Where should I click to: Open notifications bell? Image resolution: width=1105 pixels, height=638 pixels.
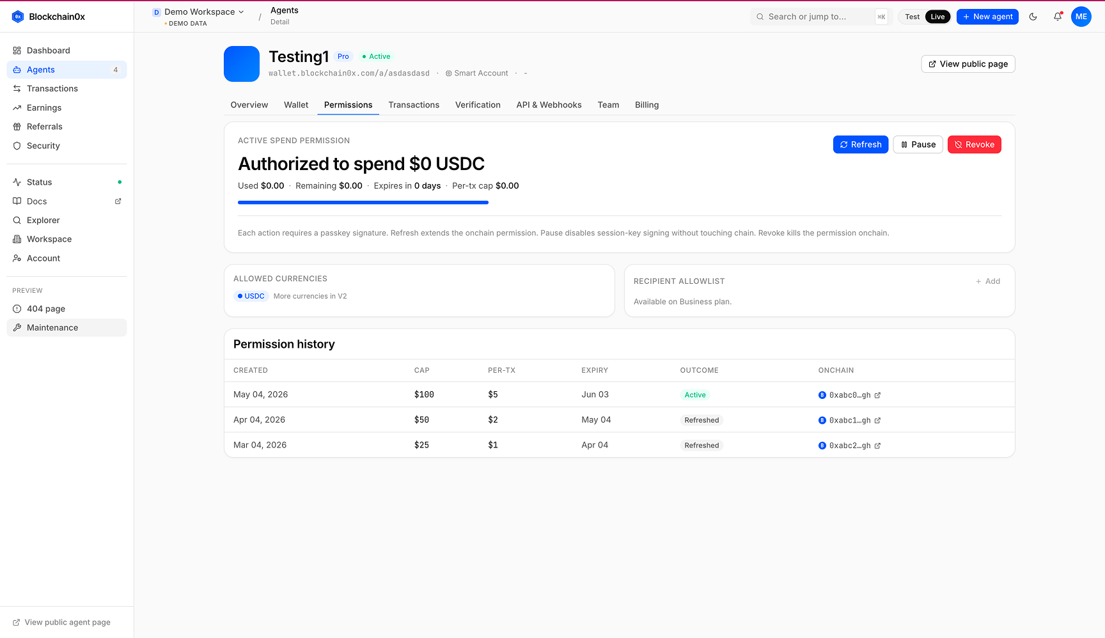(x=1058, y=17)
